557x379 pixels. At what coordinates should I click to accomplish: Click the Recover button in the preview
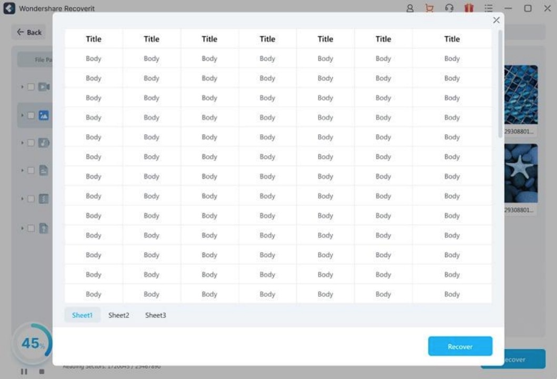click(x=460, y=346)
